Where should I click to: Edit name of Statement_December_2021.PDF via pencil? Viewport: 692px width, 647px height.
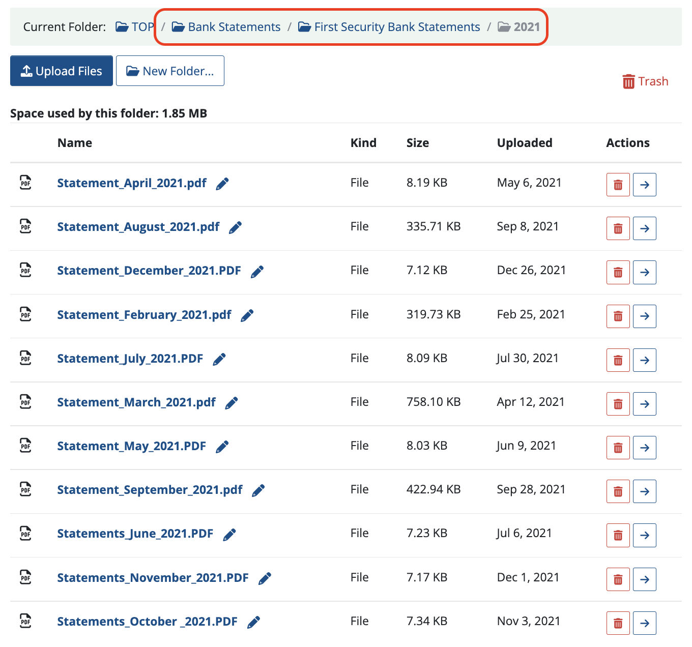point(257,272)
